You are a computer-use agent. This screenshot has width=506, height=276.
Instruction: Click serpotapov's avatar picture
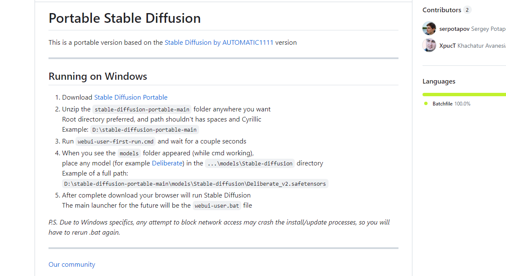(429, 28)
